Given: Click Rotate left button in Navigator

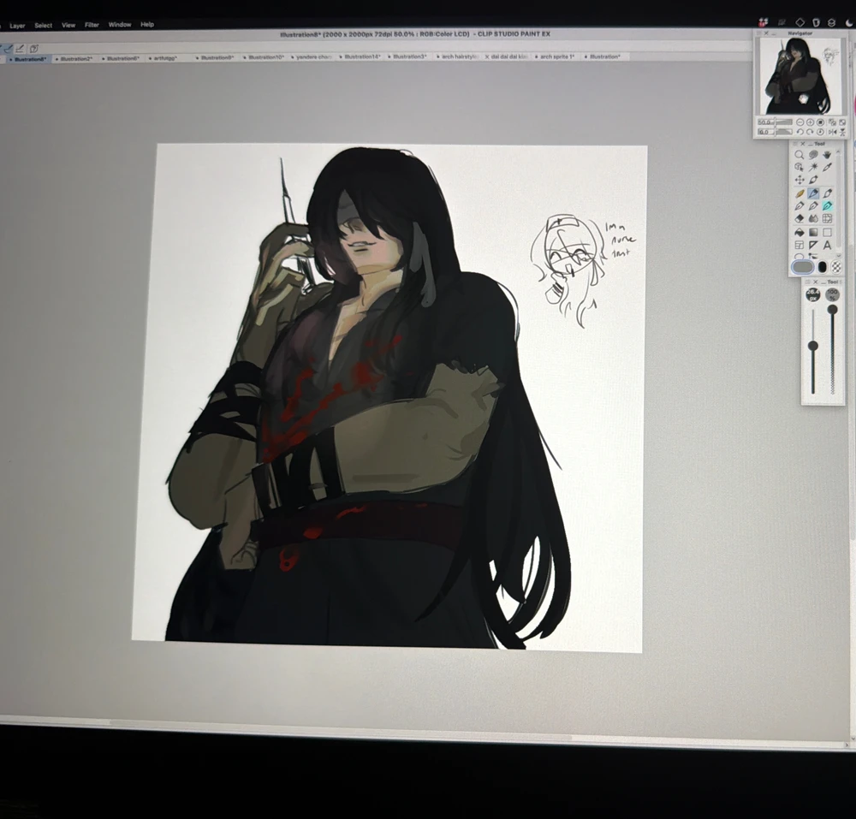Looking at the screenshot, I should click(800, 132).
